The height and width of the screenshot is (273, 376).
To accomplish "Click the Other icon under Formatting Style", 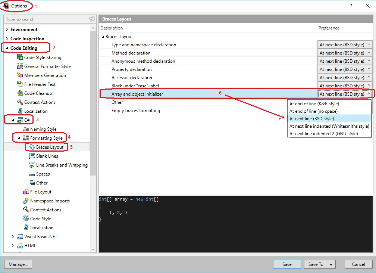I will (32, 183).
